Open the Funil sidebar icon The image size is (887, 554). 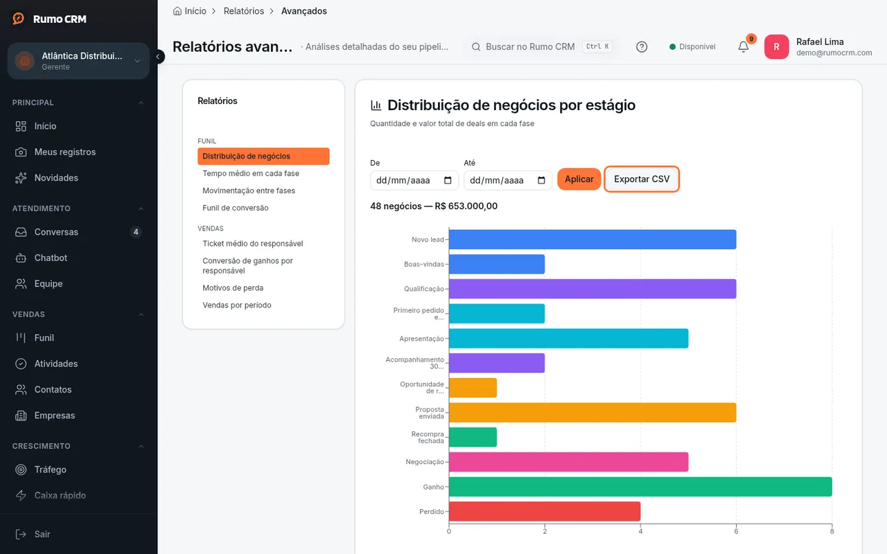21,338
